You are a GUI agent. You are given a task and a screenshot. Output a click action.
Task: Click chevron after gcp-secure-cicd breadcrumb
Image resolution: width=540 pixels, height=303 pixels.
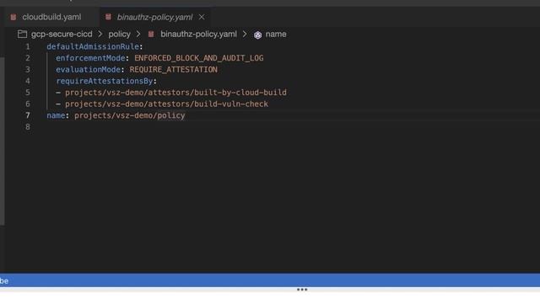tap(100, 35)
